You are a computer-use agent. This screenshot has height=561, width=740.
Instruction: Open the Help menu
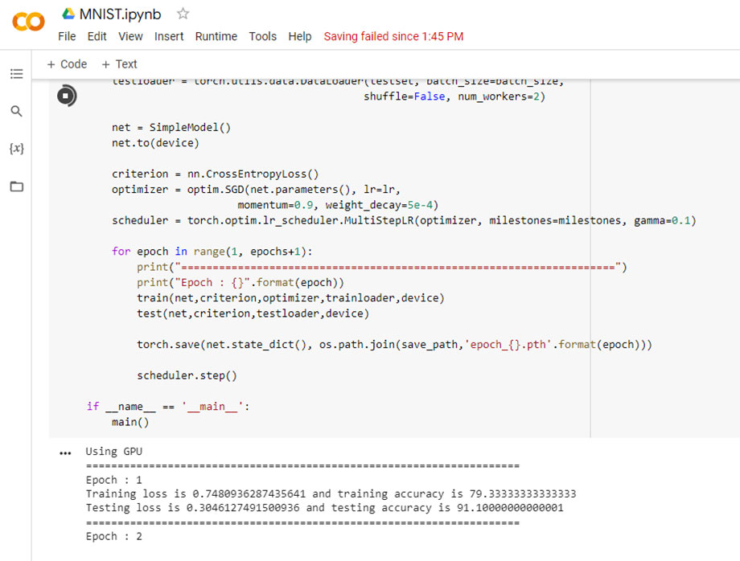[300, 36]
